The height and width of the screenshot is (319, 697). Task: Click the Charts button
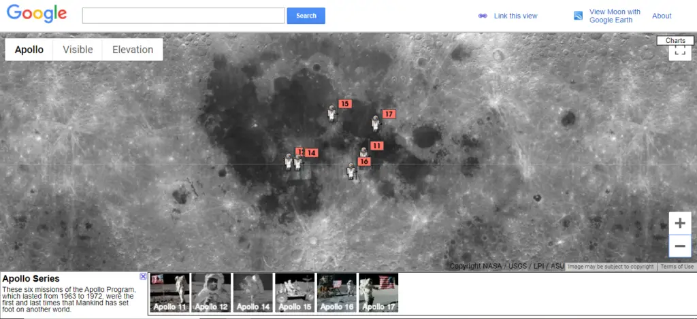(675, 40)
